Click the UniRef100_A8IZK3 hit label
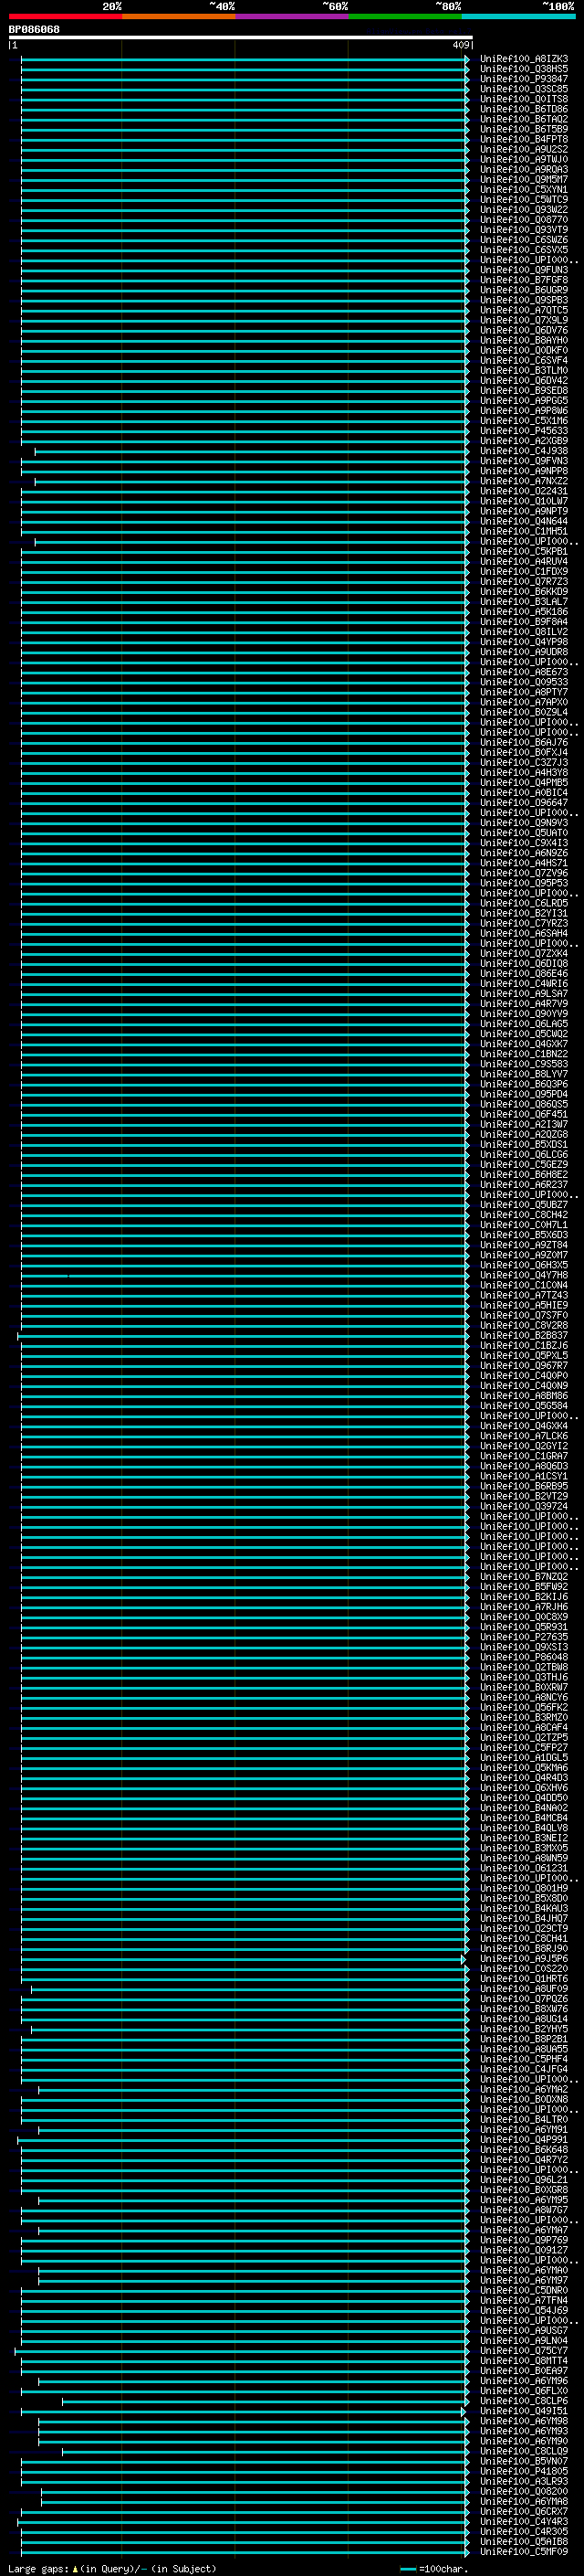 coord(523,59)
